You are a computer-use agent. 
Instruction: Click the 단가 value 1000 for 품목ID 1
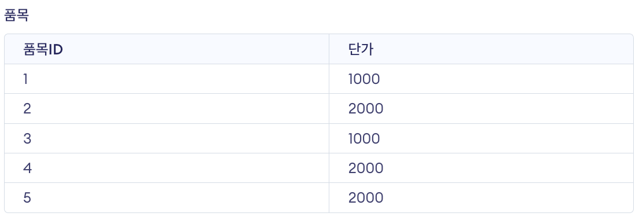(x=364, y=79)
